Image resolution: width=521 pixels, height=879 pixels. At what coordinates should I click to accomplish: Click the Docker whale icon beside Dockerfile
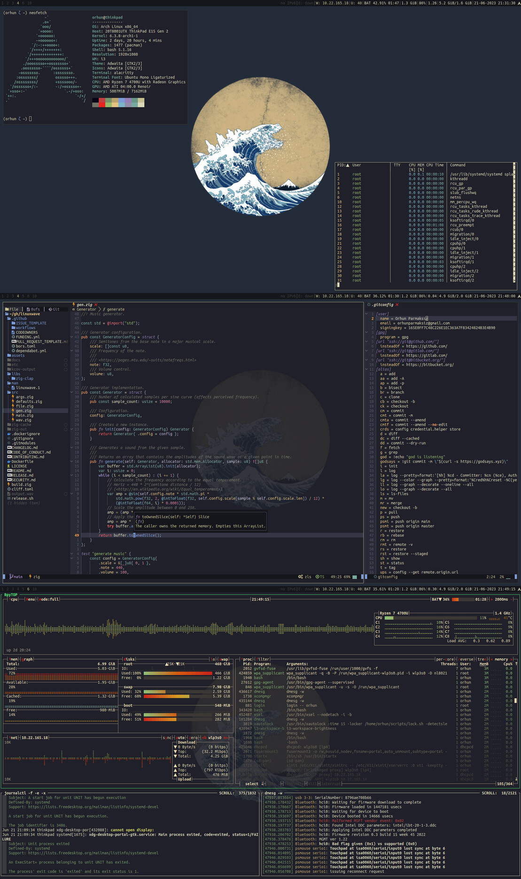(9, 461)
